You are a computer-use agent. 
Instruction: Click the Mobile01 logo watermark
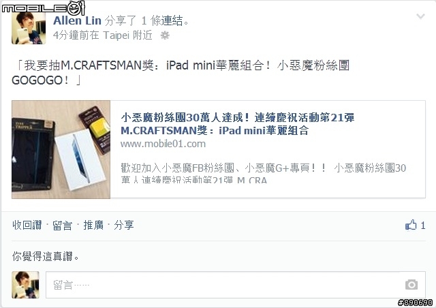pos(44,7)
